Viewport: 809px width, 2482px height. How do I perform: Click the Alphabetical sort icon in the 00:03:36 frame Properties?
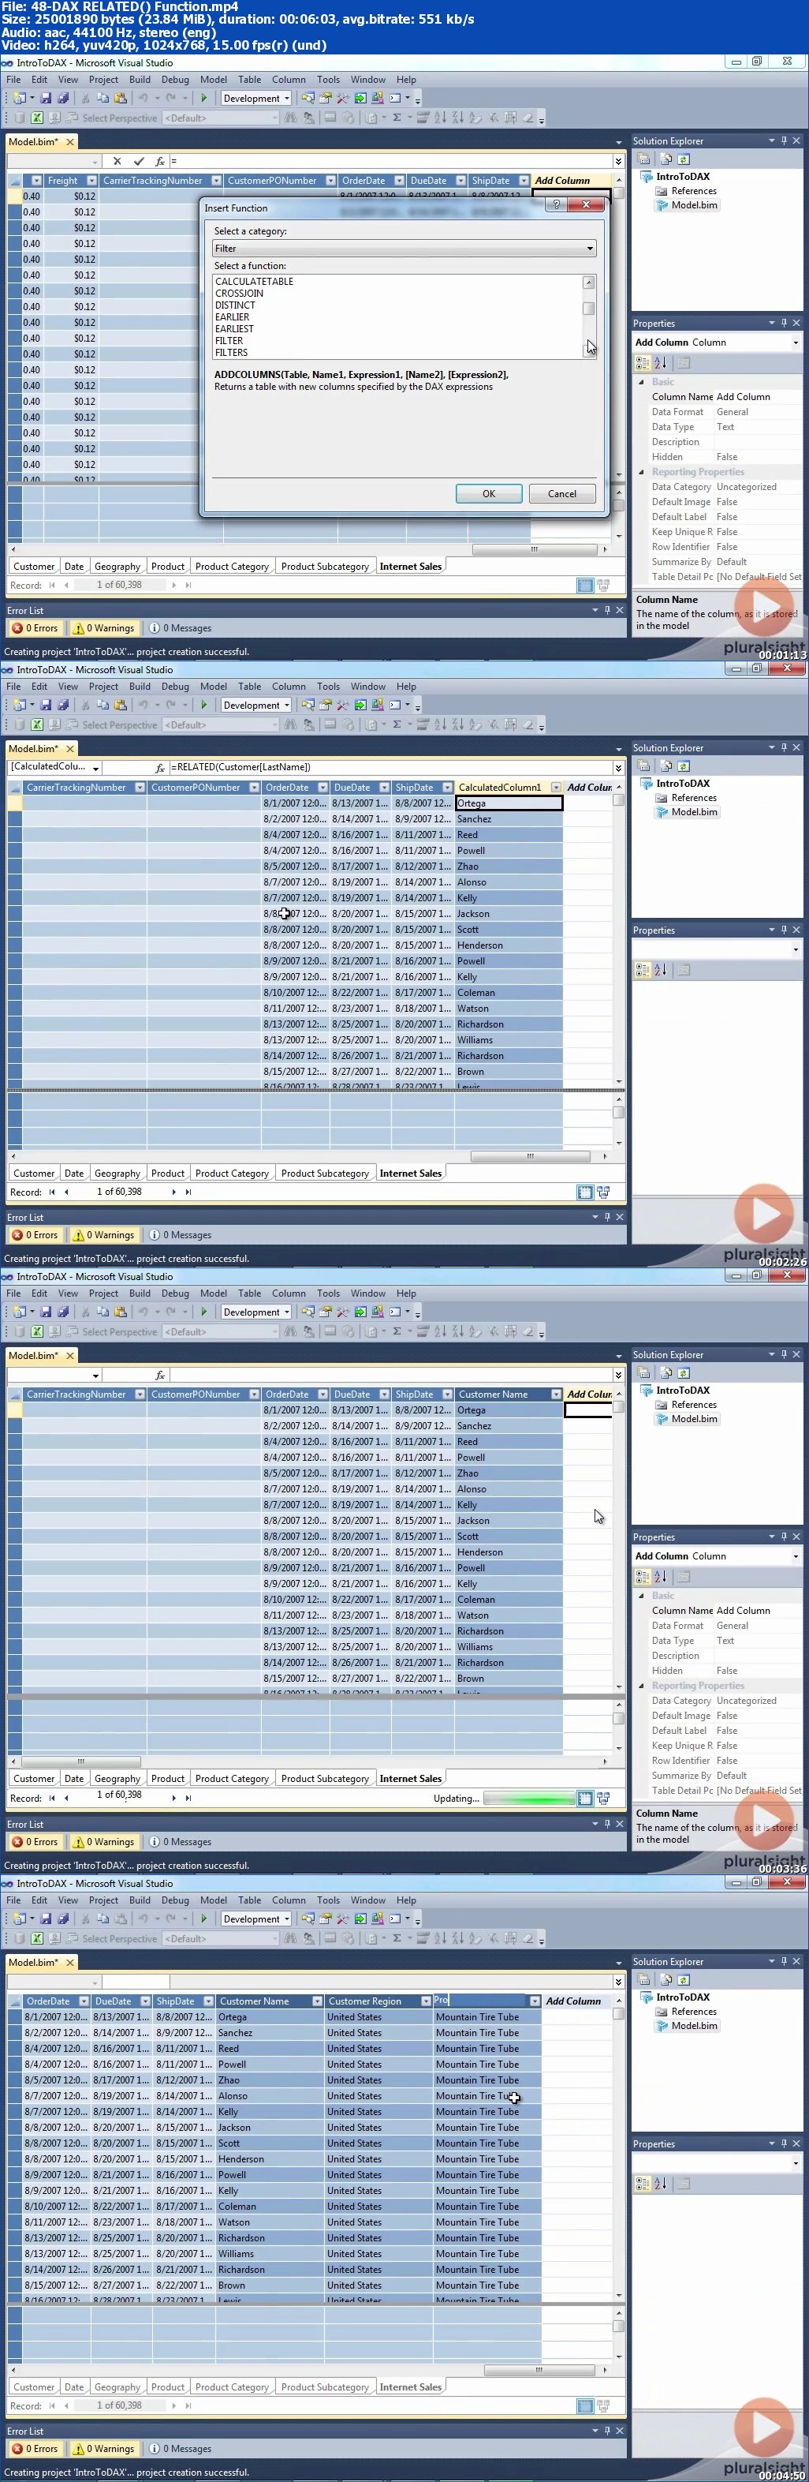point(661,1576)
